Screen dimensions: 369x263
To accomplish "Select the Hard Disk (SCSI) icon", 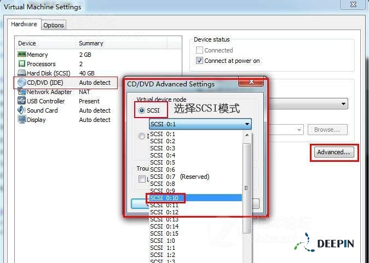I will click(x=22, y=73).
